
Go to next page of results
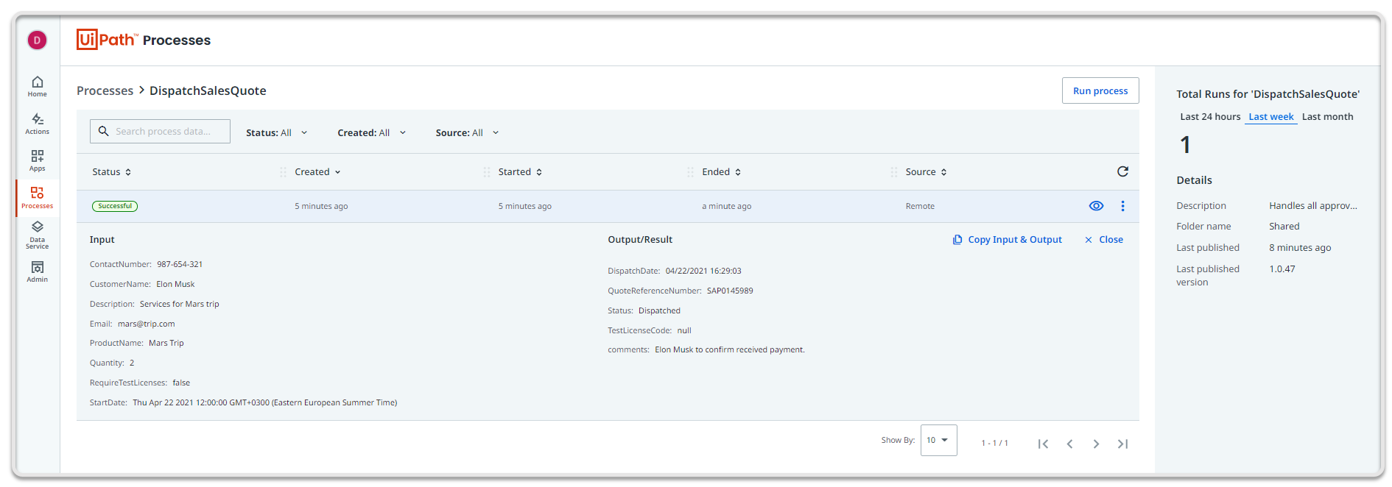point(1096,444)
